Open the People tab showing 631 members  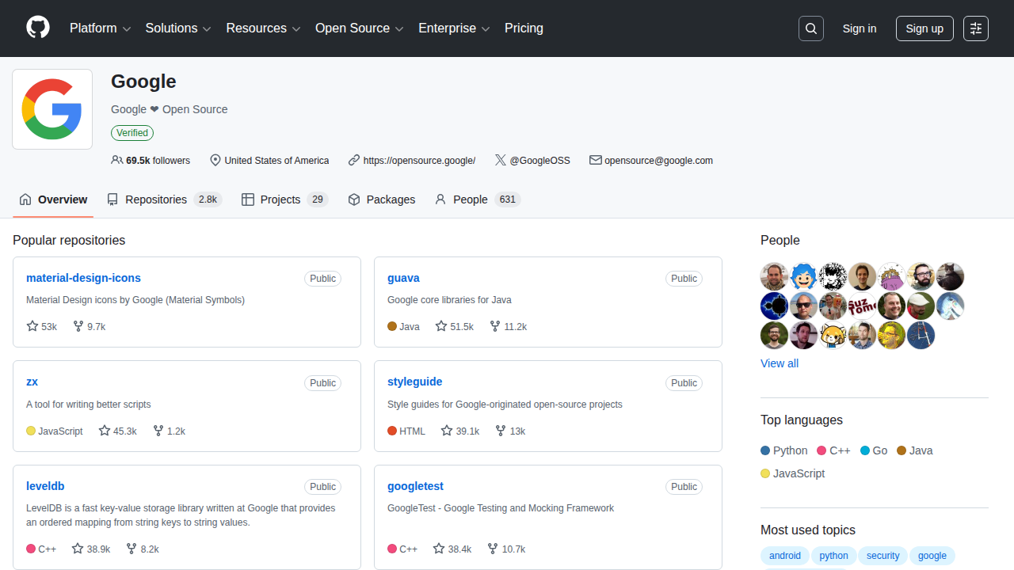[x=470, y=199]
